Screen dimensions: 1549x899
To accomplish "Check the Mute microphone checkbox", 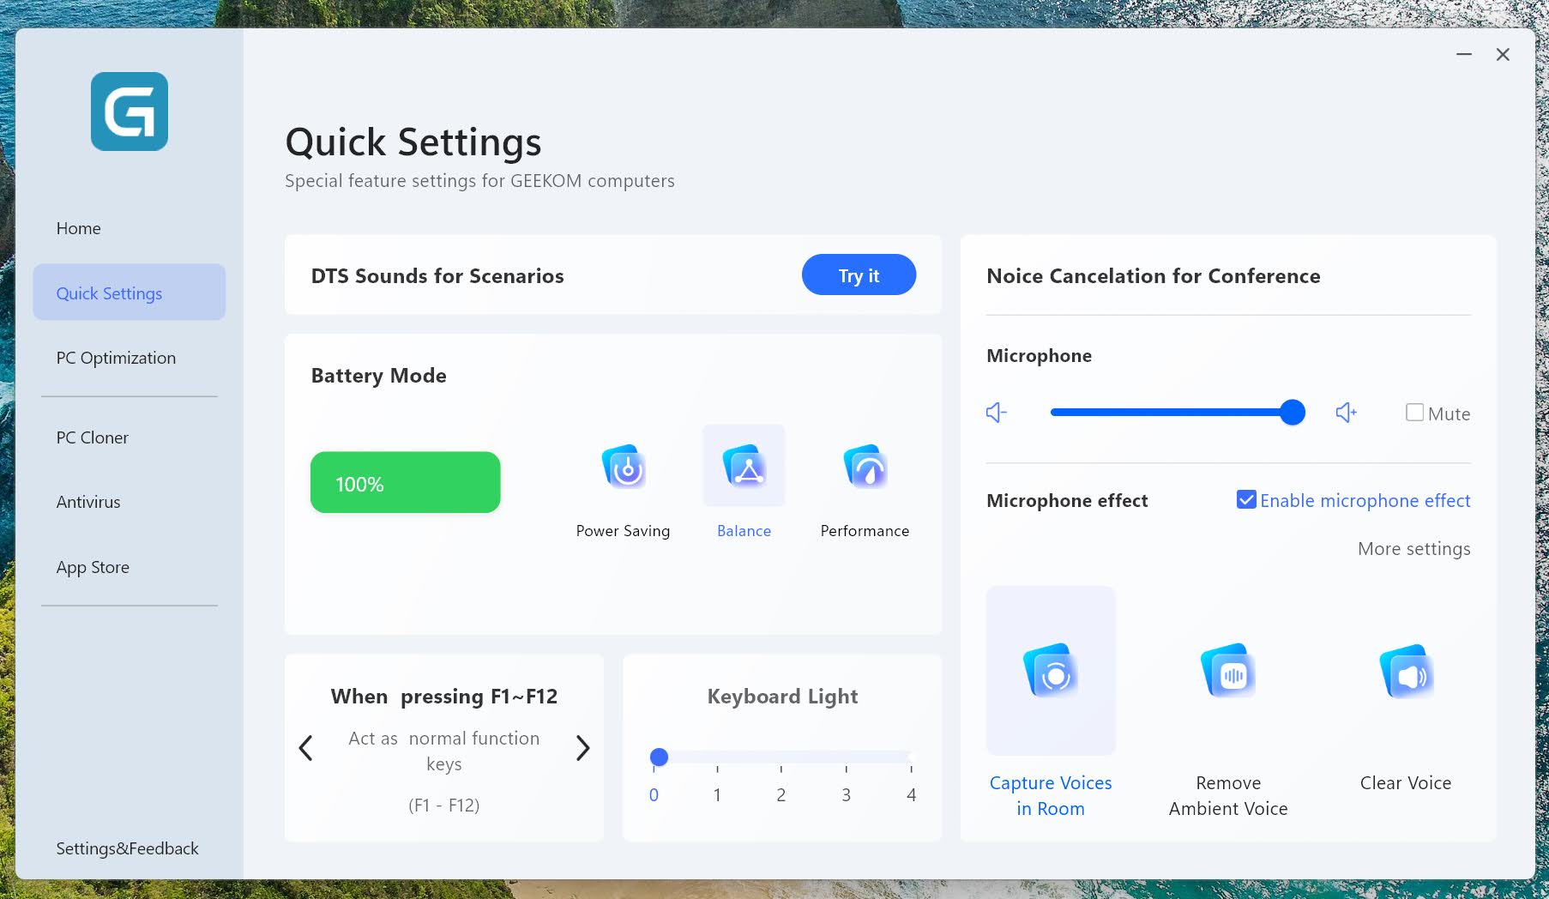I will click(1414, 413).
